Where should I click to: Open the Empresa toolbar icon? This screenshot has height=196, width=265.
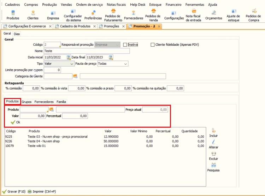pyautogui.click(x=53, y=15)
